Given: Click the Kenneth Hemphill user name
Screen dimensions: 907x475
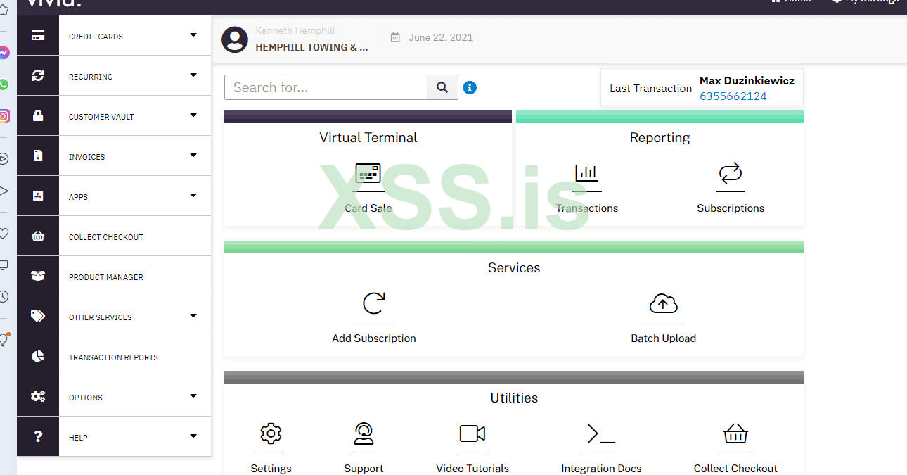Looking at the screenshot, I should pyautogui.click(x=295, y=31).
